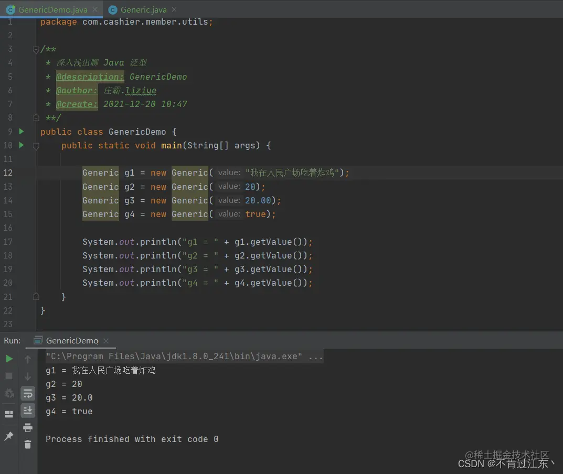The height and width of the screenshot is (474, 563).
Task: Toggle soft-wrap in the Run console
Action: click(x=28, y=393)
